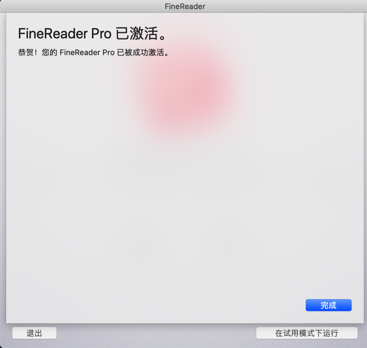The height and width of the screenshot is (348, 367).
Task: Select the heading FineReader Pro 已激活
Action: 92,33
